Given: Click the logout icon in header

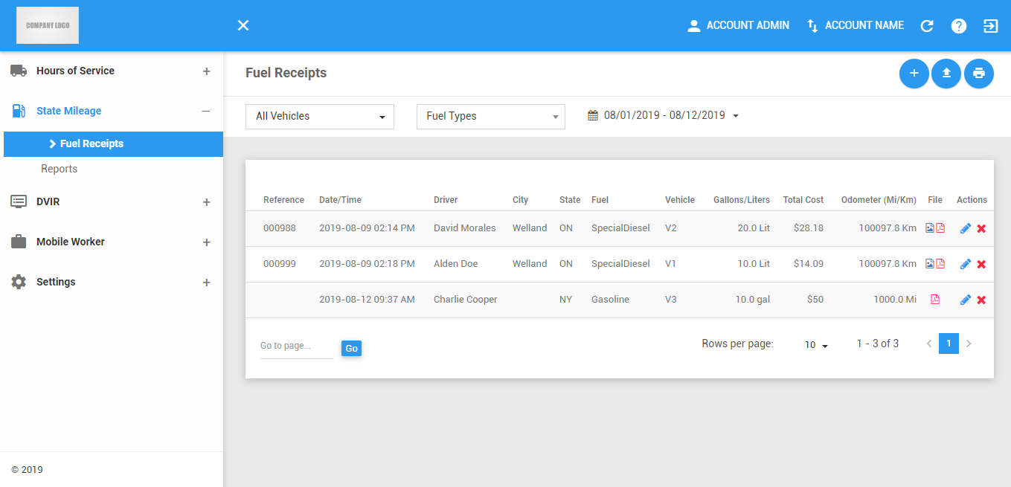Looking at the screenshot, I should point(991,26).
